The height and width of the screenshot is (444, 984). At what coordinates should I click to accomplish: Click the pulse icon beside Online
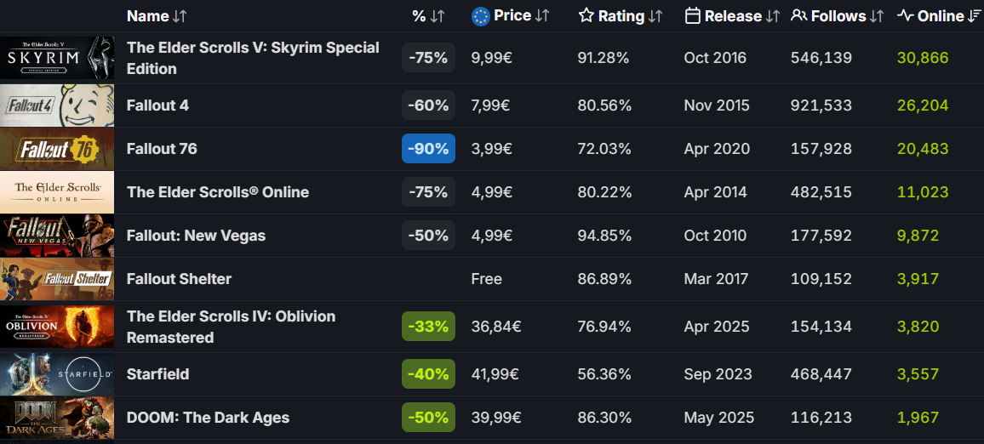pos(906,16)
